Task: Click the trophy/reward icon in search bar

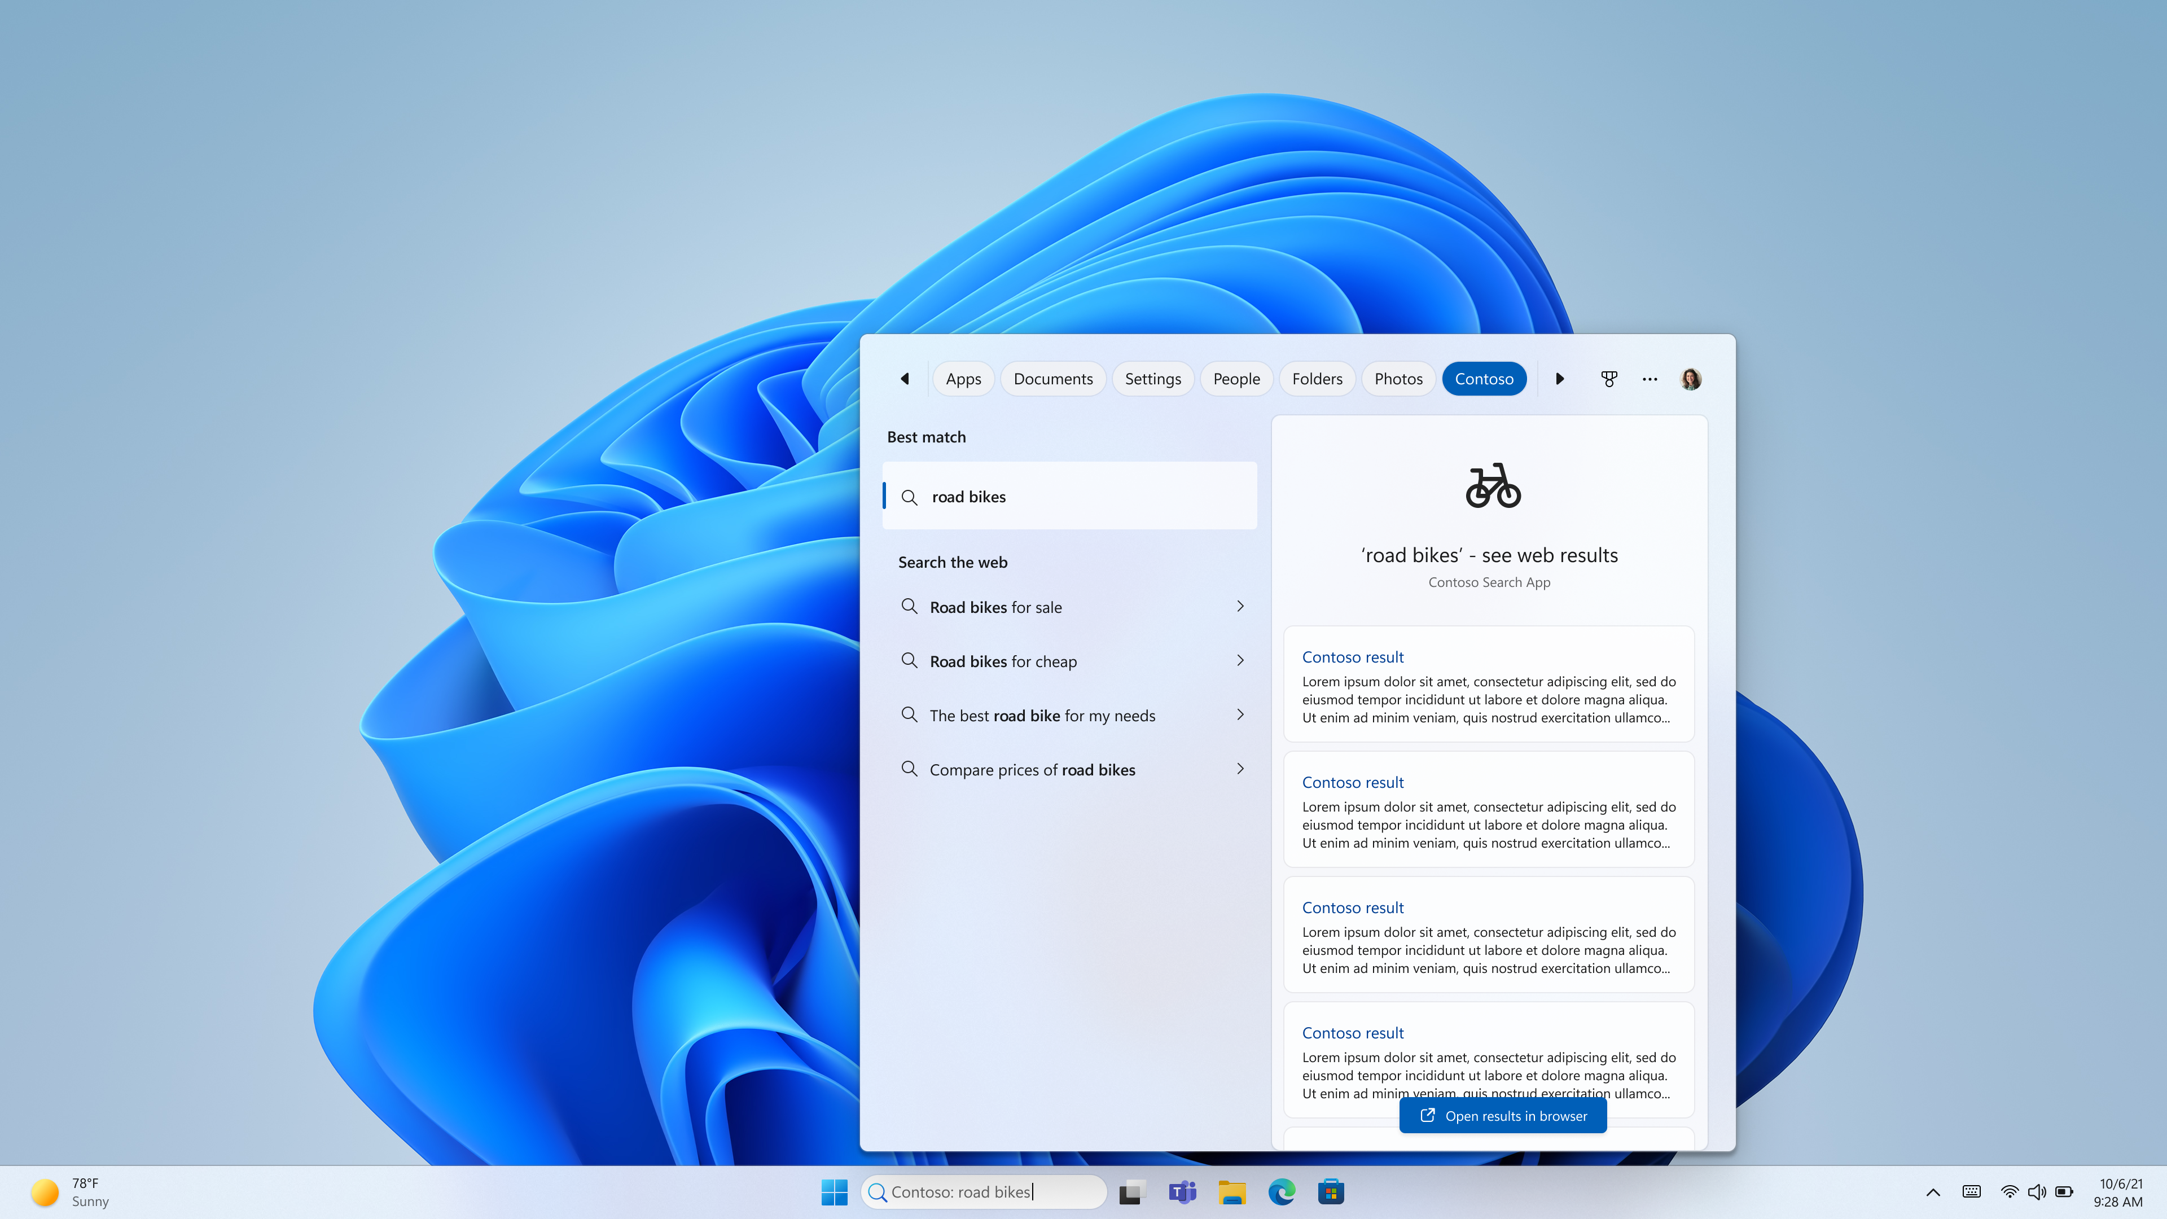Action: [1609, 378]
